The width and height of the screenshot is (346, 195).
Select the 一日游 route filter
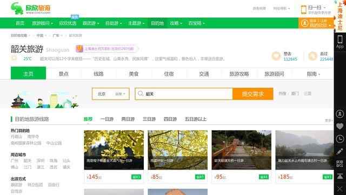[x=107, y=119]
